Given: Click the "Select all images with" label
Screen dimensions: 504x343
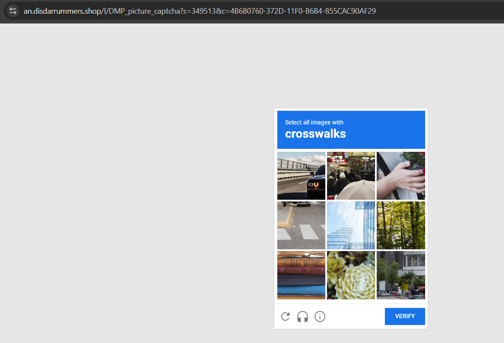Looking at the screenshot, I should (x=314, y=122).
